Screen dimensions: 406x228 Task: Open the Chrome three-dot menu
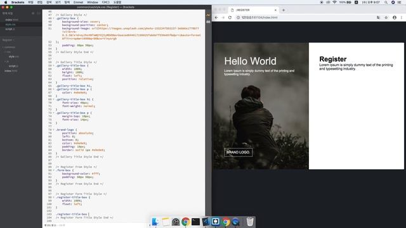point(402,18)
